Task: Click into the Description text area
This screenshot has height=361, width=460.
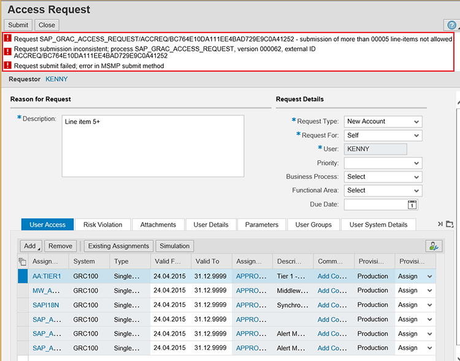Action: click(152, 146)
